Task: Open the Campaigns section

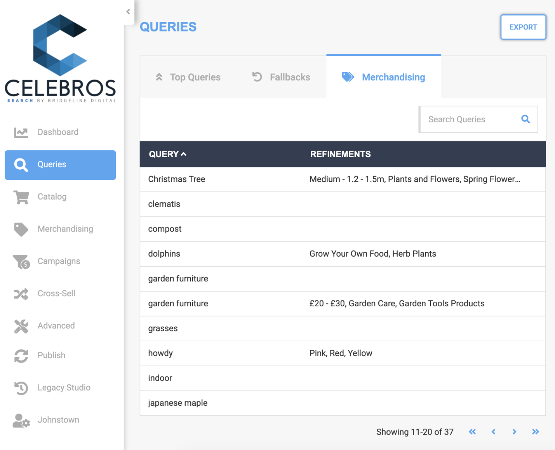Action: pyautogui.click(x=60, y=261)
